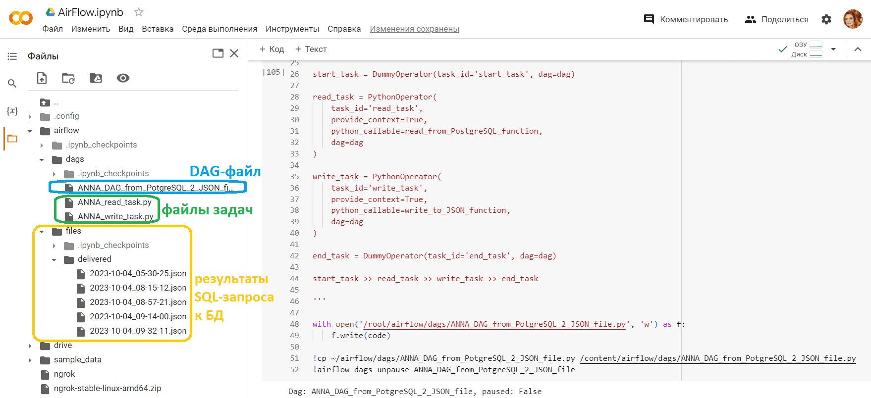Open the Инструменты menu
This screenshot has width=871, height=398.
[x=292, y=29]
